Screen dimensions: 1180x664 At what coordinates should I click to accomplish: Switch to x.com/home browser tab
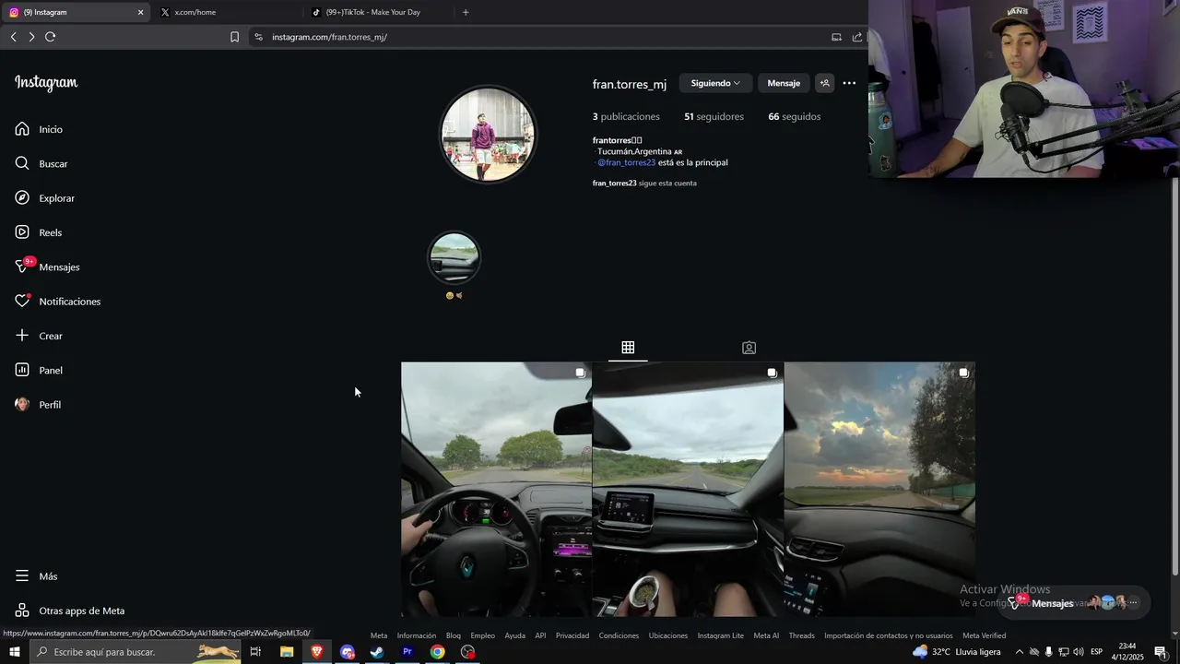point(224,12)
